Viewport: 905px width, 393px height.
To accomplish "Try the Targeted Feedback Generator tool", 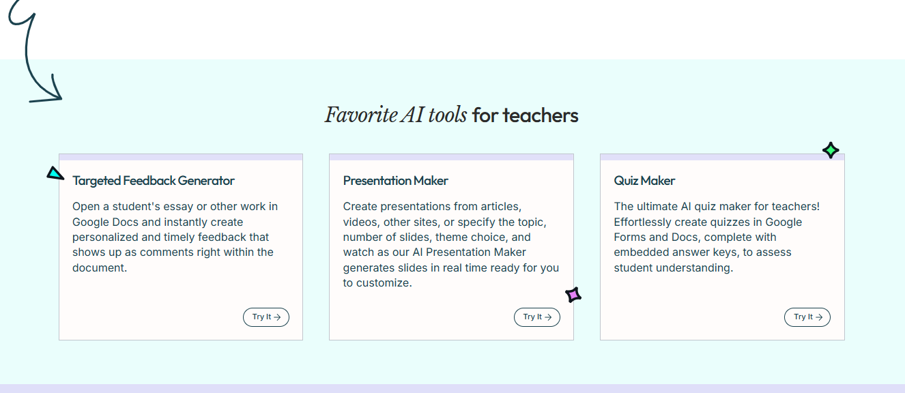I will click(266, 317).
